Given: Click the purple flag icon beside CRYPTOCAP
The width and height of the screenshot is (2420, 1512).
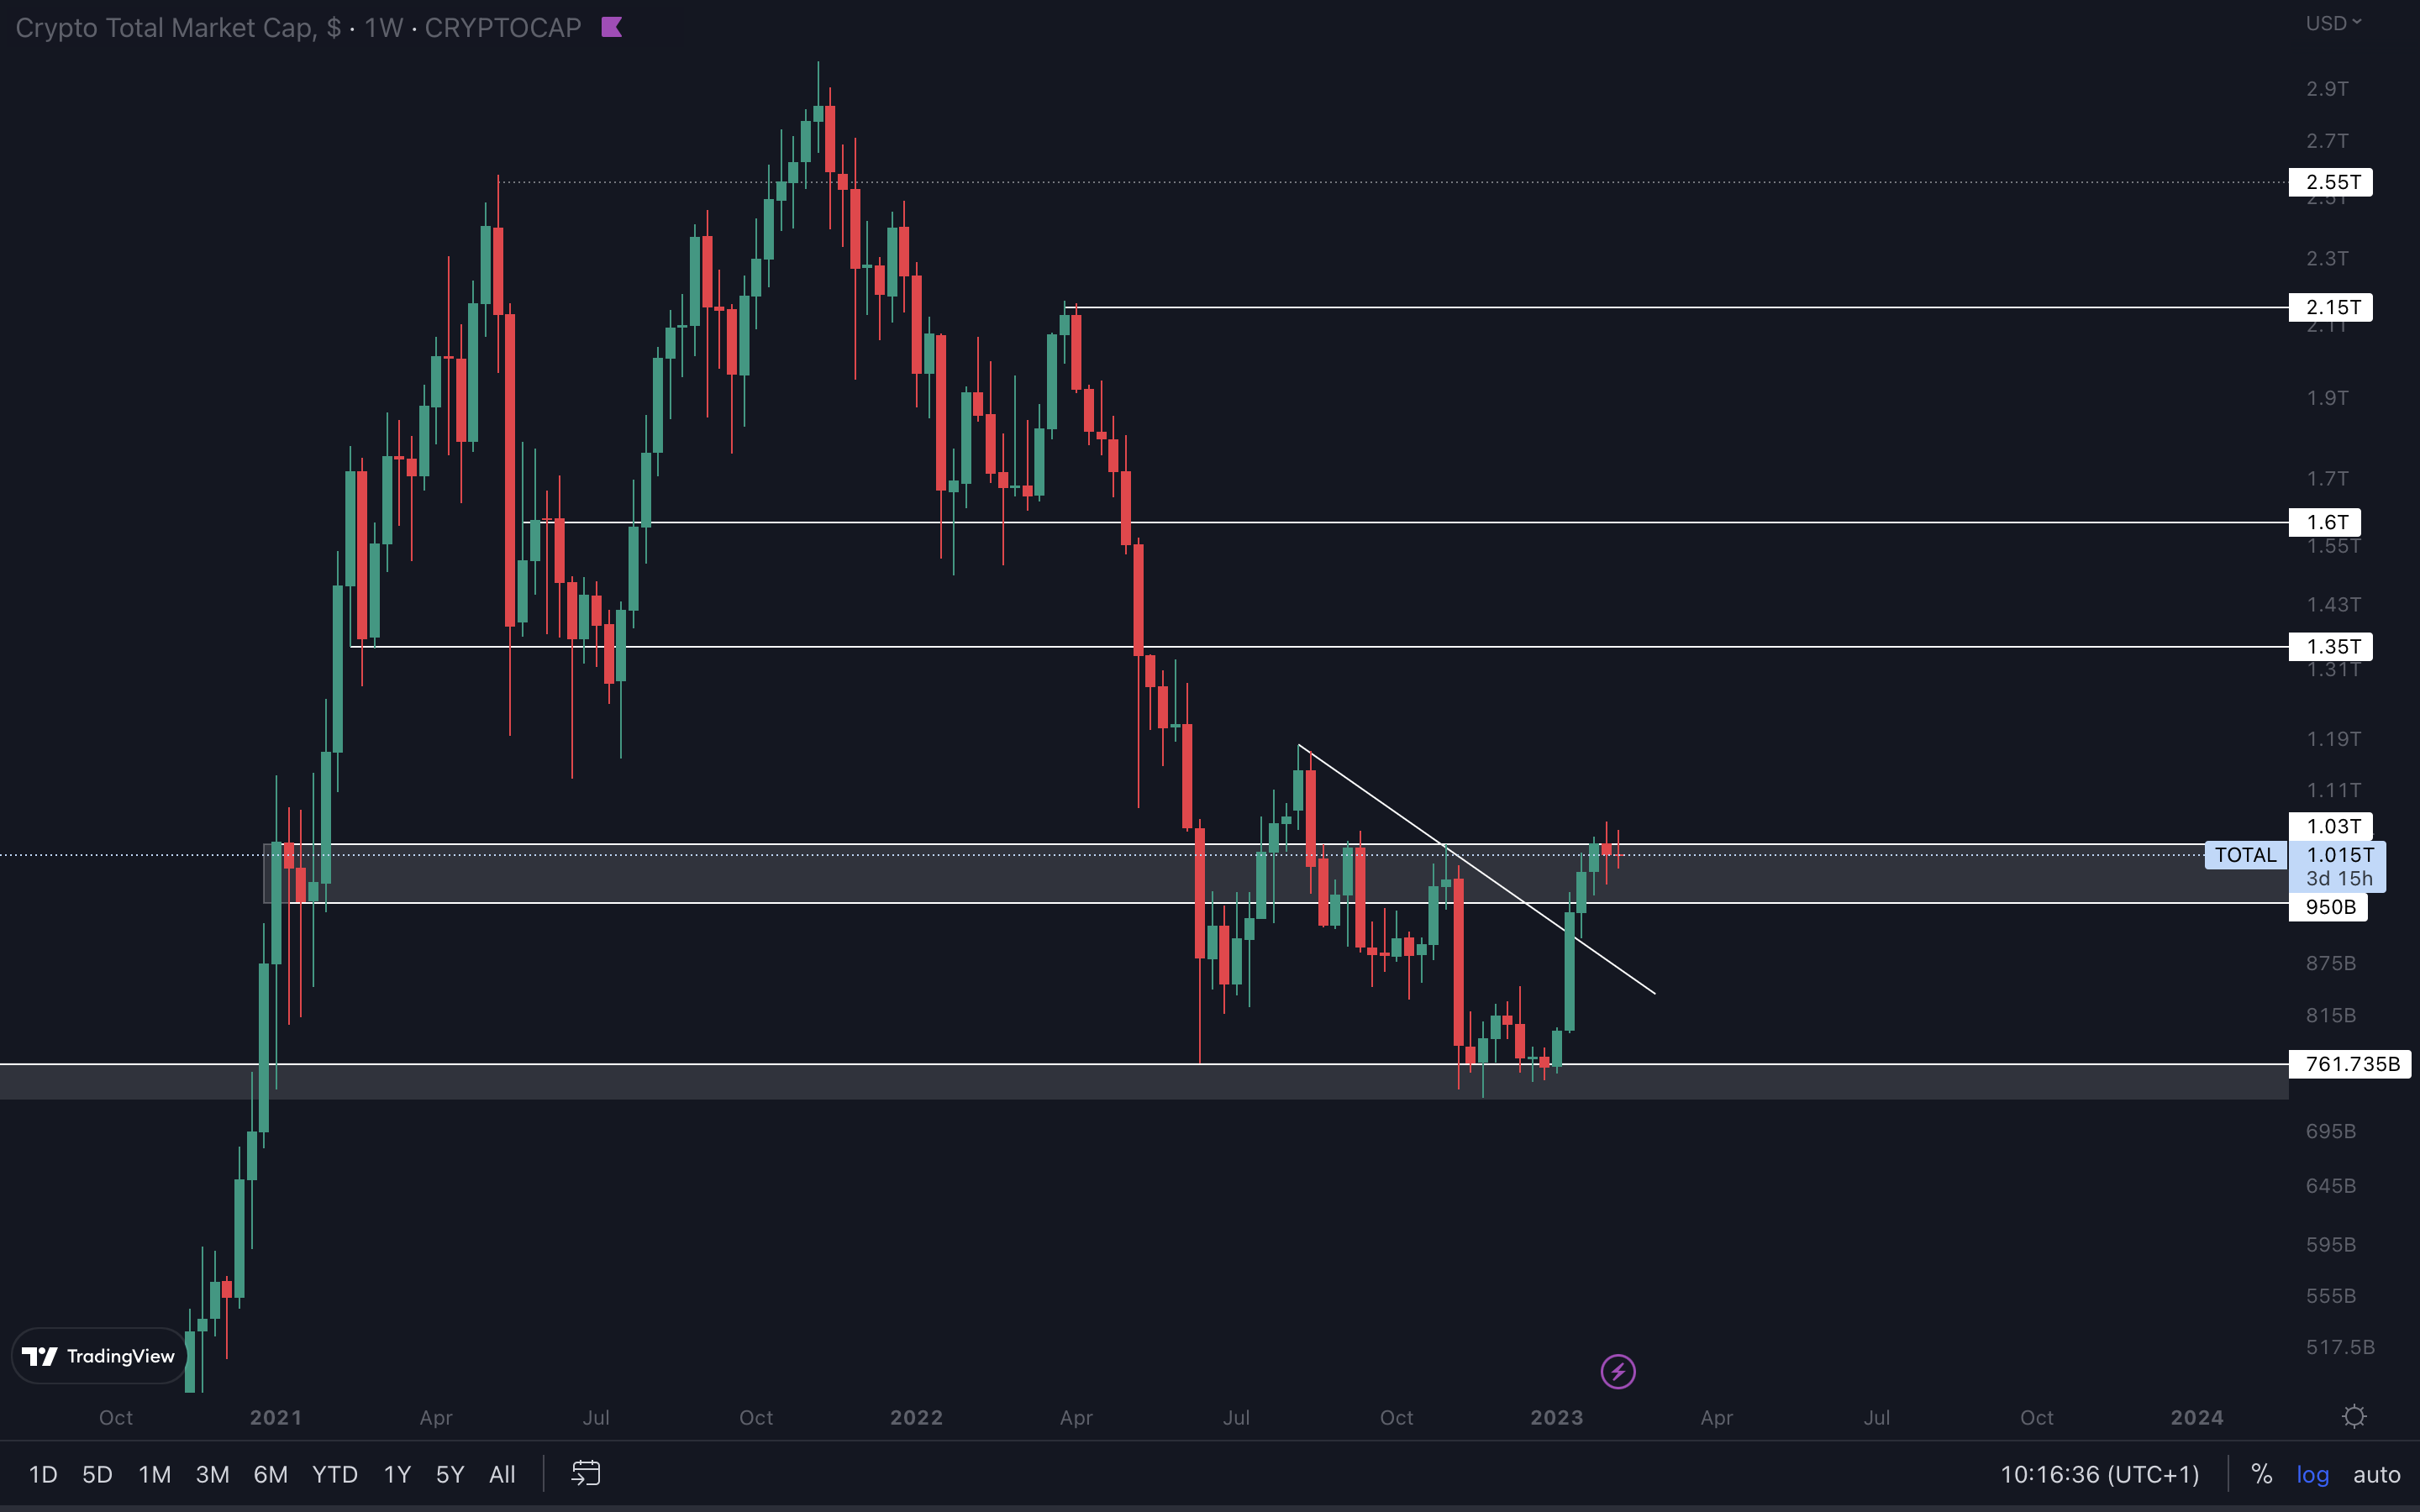Looking at the screenshot, I should click(x=612, y=27).
